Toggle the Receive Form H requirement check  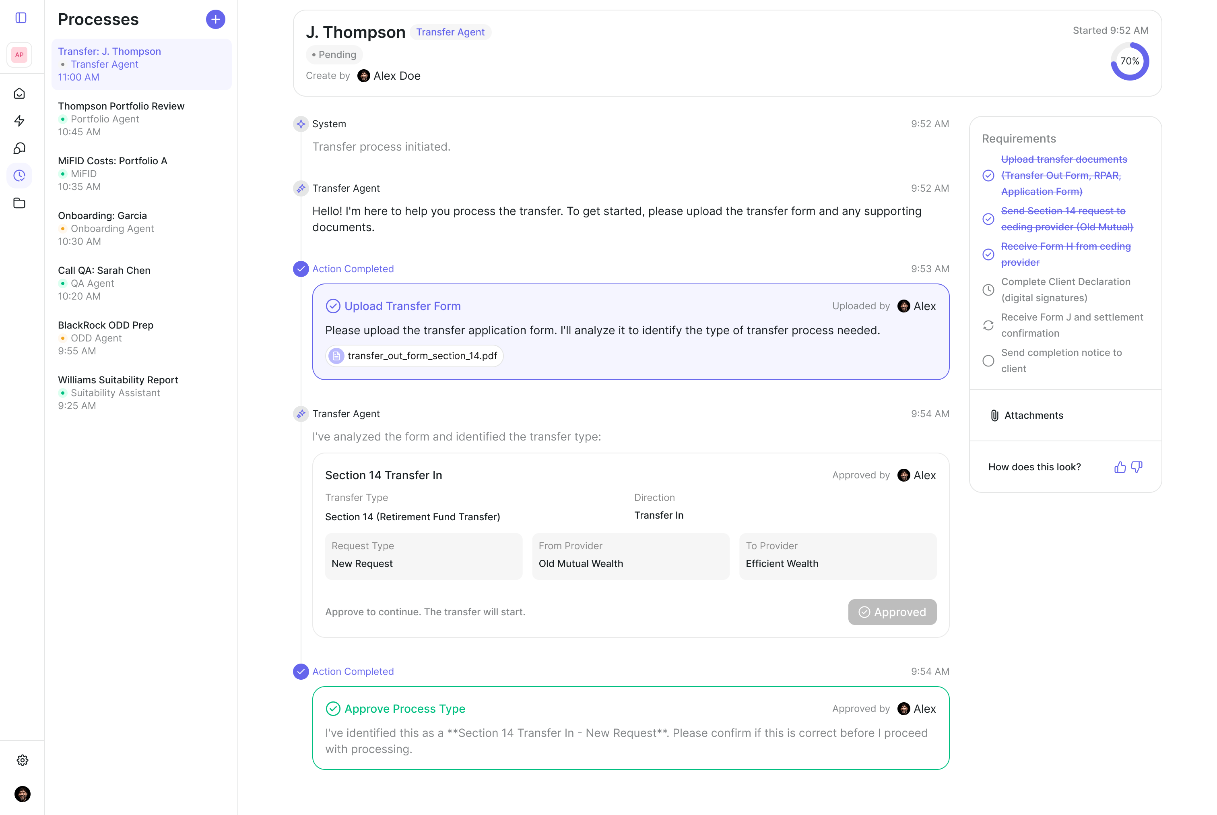[988, 254]
